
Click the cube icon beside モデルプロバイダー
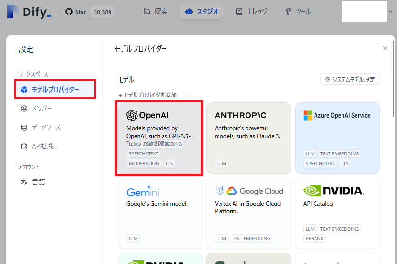[24, 90]
